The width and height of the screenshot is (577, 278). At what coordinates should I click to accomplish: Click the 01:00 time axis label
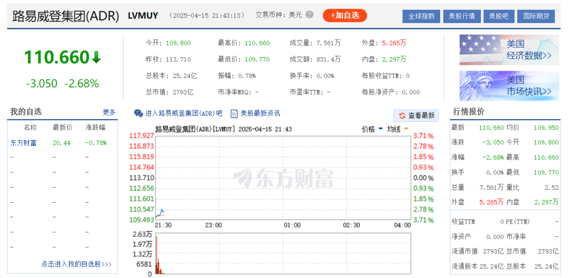(292, 225)
